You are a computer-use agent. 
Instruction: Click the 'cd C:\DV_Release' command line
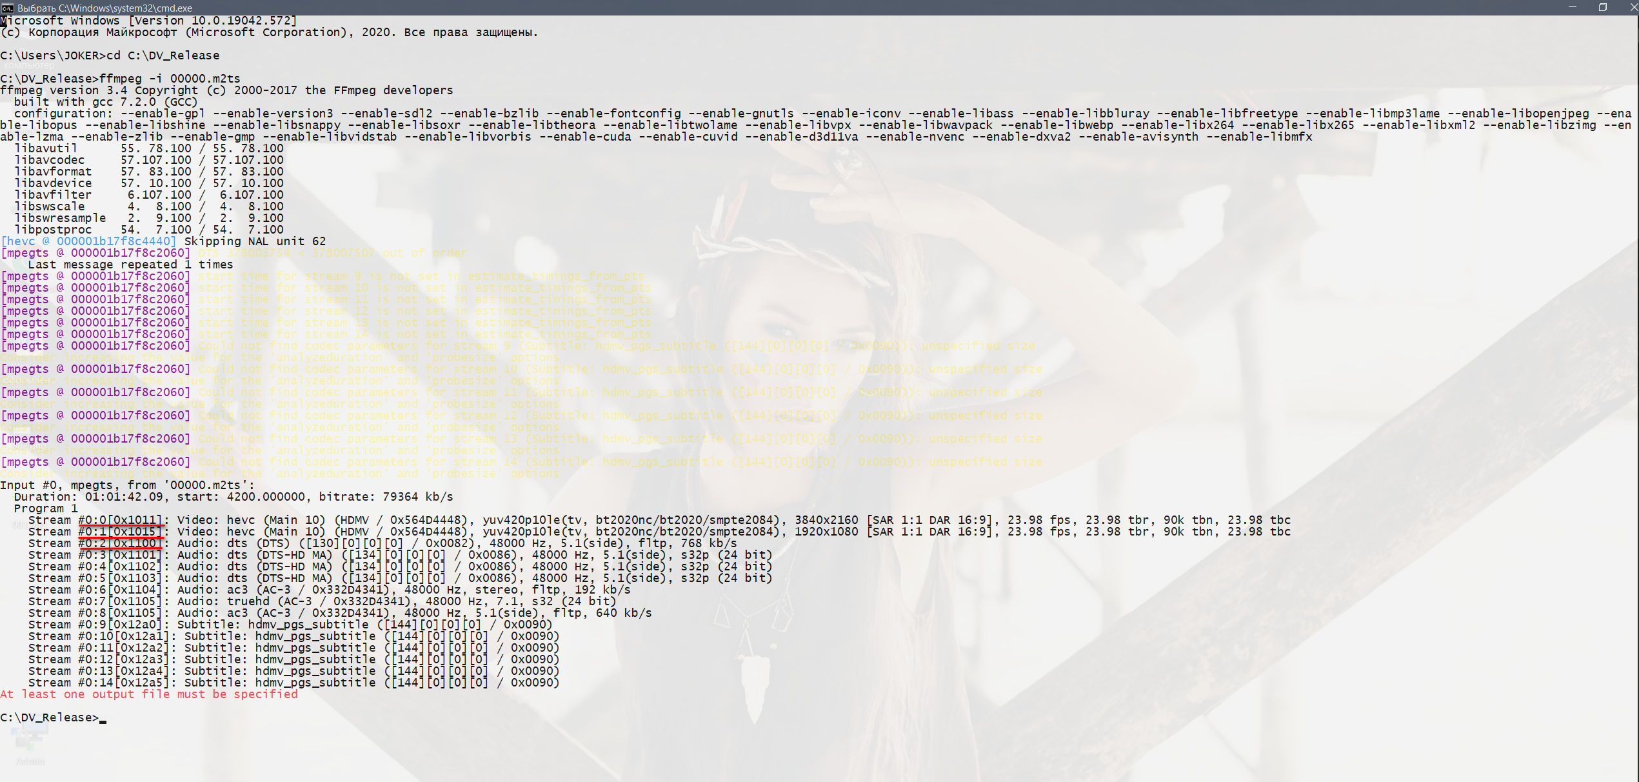[x=163, y=55]
